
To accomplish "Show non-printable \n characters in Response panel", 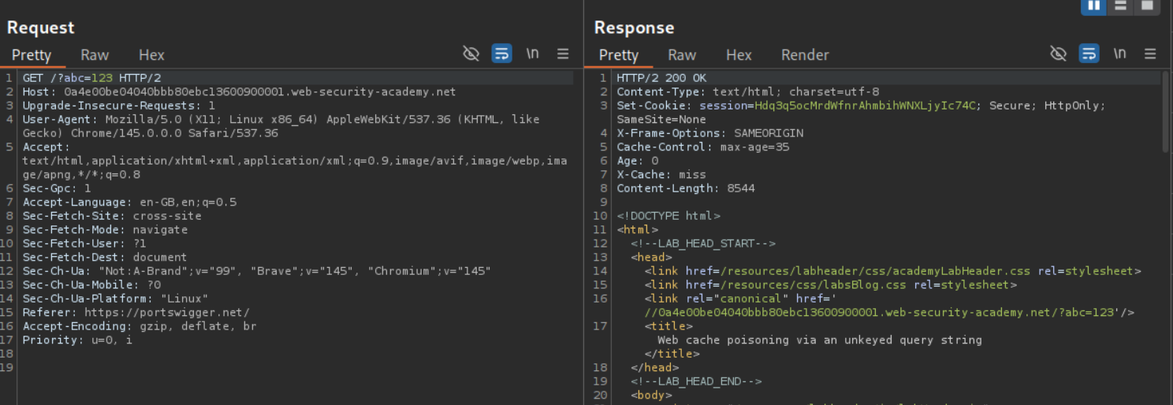I will [1120, 54].
